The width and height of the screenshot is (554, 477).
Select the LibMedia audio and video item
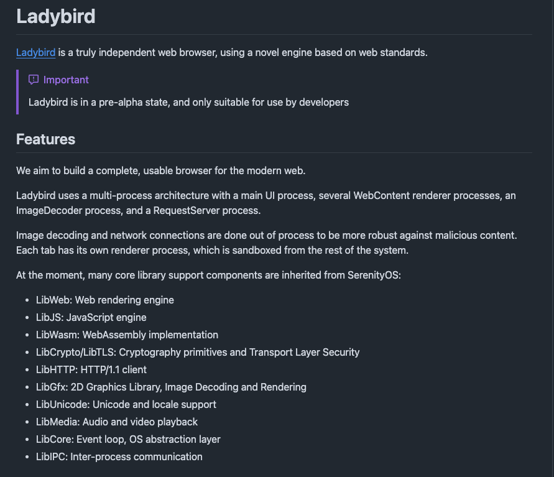click(x=116, y=422)
